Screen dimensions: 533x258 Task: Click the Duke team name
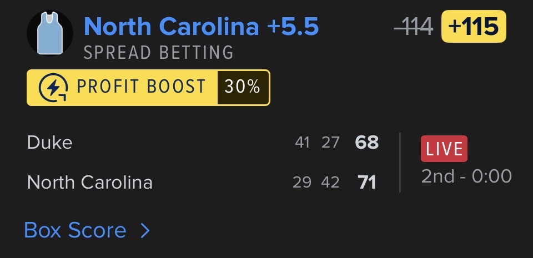coord(49,143)
